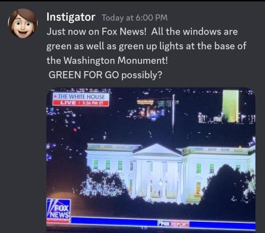Click the White House portico pediment
265x233 pixels.
157,150
